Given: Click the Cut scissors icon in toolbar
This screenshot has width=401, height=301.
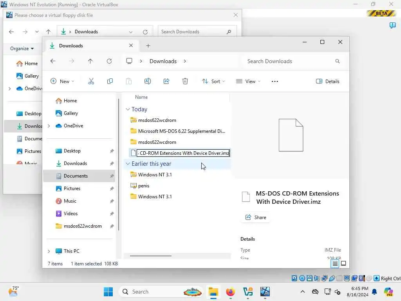Looking at the screenshot, I should [x=91, y=82].
